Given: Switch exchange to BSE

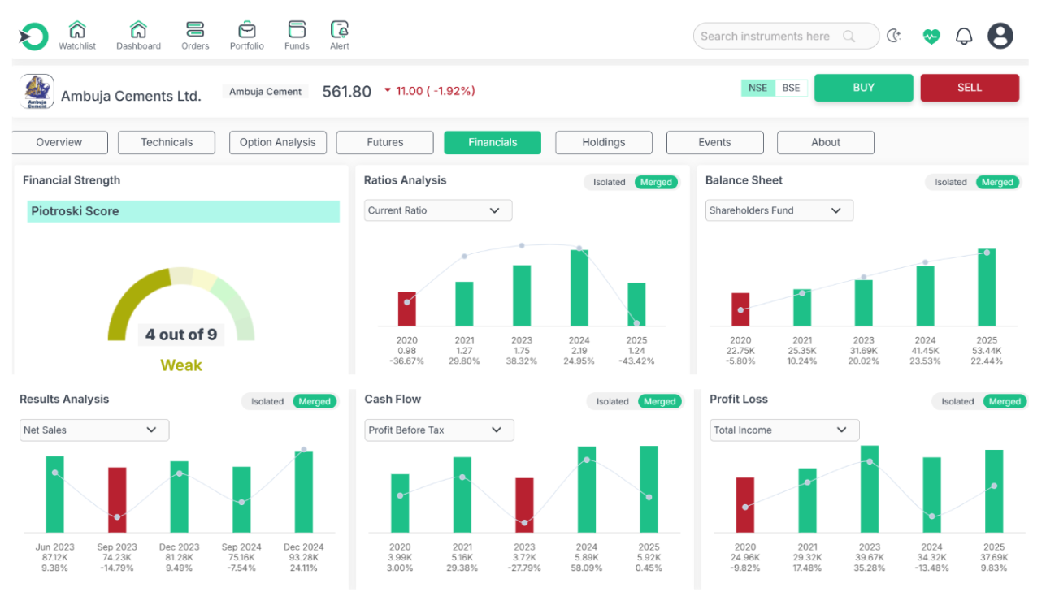Looking at the screenshot, I should 791,88.
